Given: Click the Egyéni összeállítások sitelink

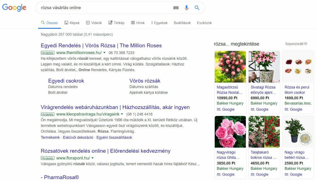Looking at the screenshot, I should click(x=114, y=137).
